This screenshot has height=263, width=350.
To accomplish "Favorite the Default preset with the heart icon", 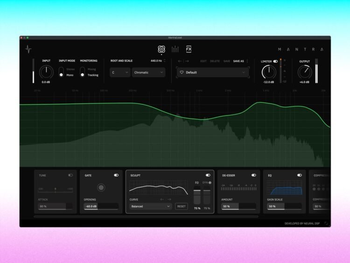I will [182, 72].
